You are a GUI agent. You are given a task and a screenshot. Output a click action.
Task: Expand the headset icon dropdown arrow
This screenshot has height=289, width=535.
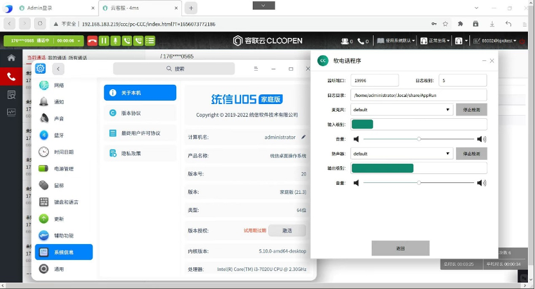pyautogui.click(x=466, y=41)
